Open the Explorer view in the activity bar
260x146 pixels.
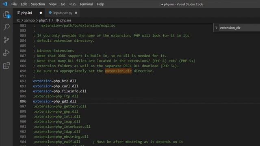[6, 15]
